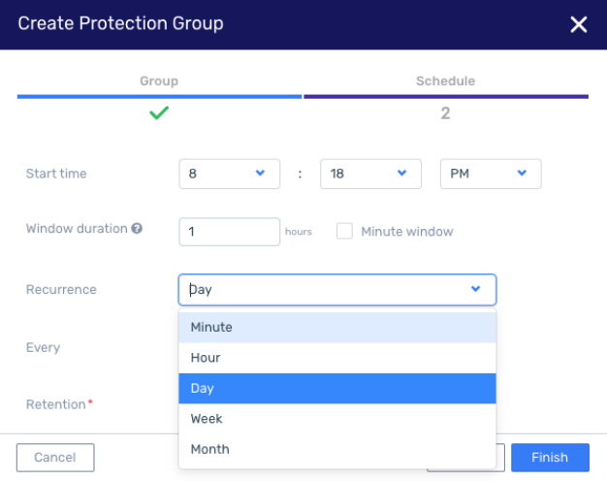Viewport: 607px width, 481px height.
Task: Switch to the Group step tab
Action: 159,80
